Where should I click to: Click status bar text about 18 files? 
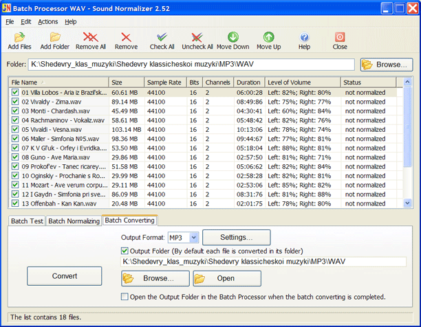45,317
